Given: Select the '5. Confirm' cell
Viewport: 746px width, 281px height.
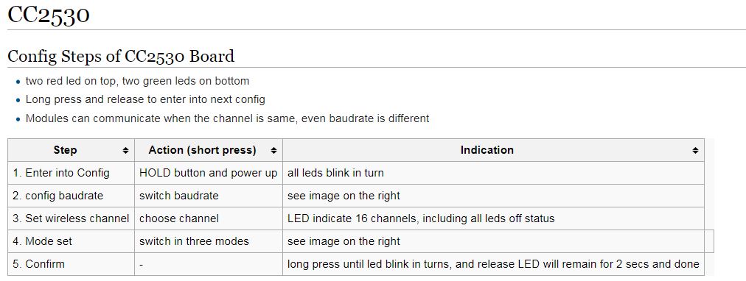Looking at the screenshot, I should click(72, 264).
